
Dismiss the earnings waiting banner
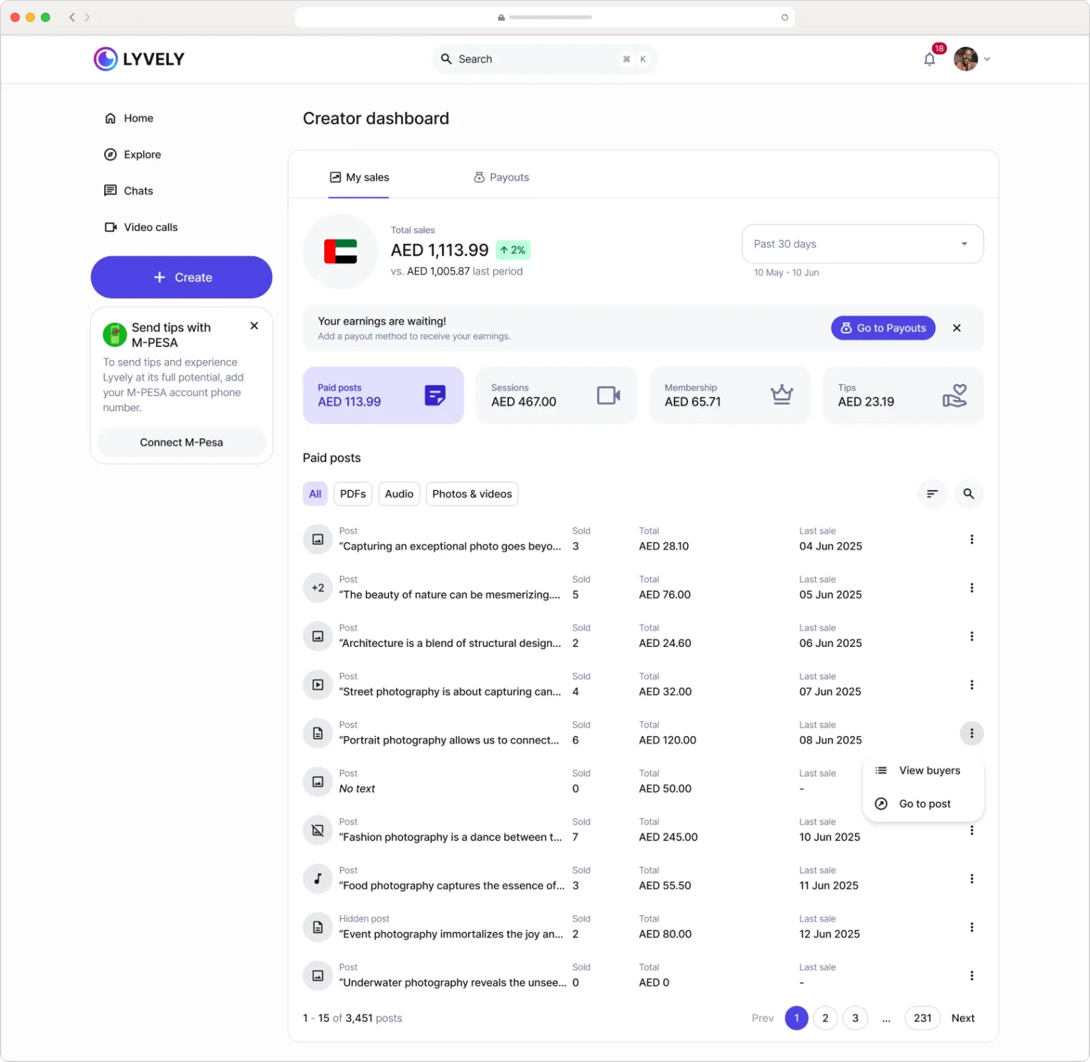coord(956,328)
